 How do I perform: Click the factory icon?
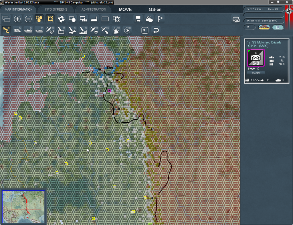(x=94, y=19)
